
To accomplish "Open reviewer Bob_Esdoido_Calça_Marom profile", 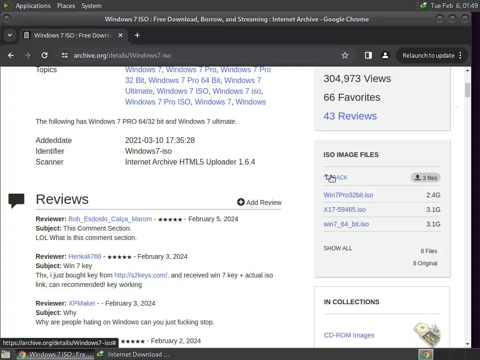I will (x=110, y=219).
